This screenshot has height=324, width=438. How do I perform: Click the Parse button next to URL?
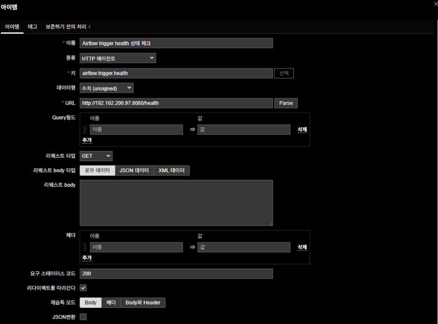(286, 103)
